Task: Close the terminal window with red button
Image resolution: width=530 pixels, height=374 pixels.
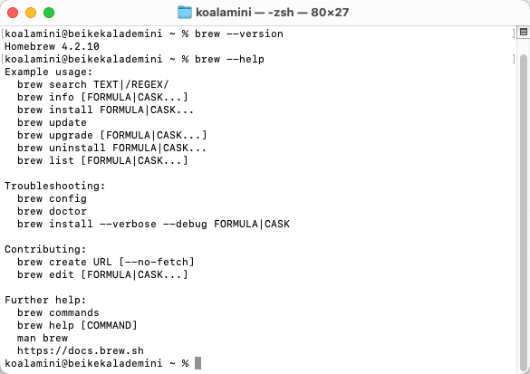Action: coord(13,13)
